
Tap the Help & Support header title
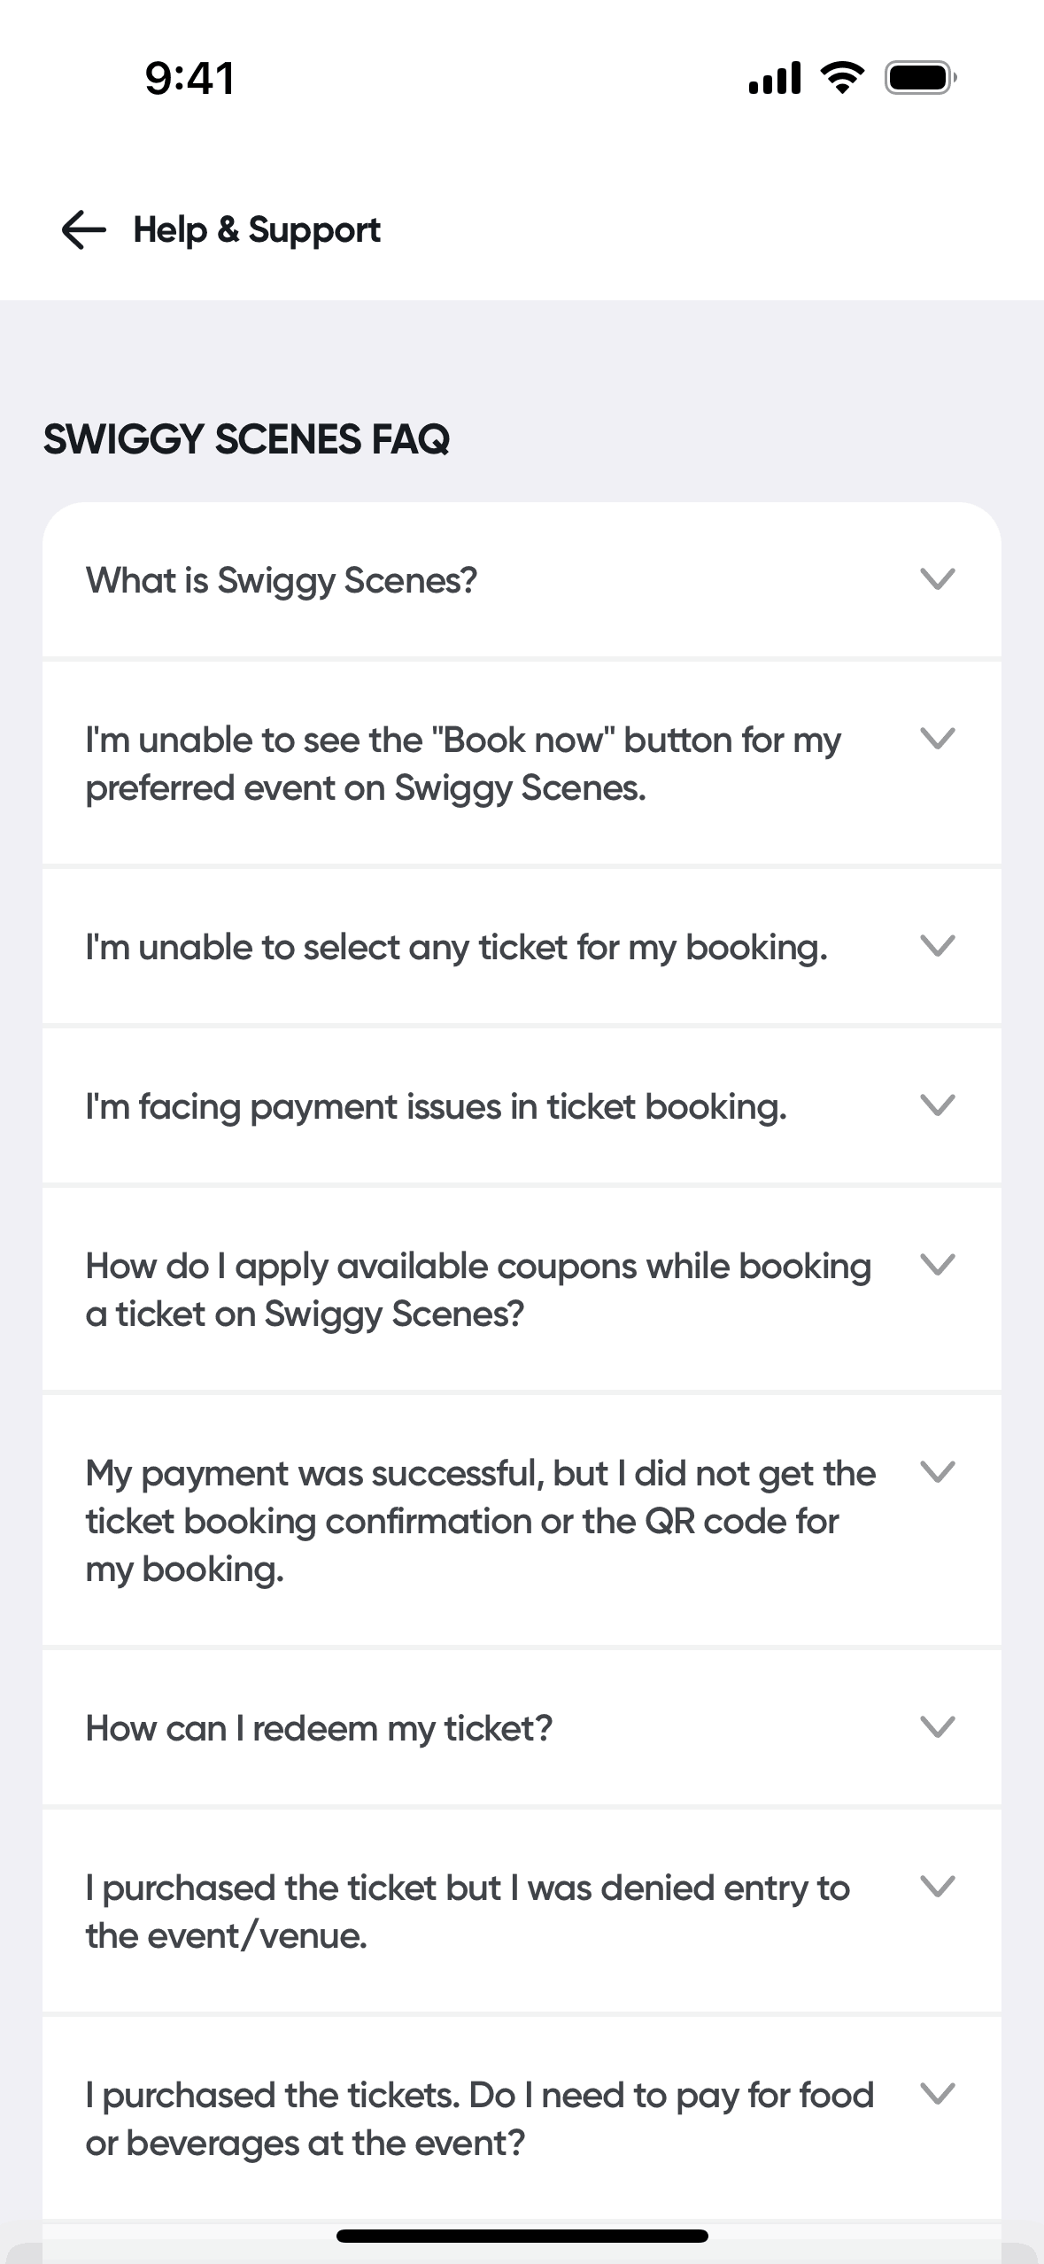pos(257,230)
